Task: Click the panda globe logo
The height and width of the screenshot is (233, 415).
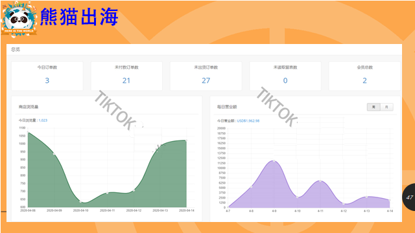Action: pos(19,19)
